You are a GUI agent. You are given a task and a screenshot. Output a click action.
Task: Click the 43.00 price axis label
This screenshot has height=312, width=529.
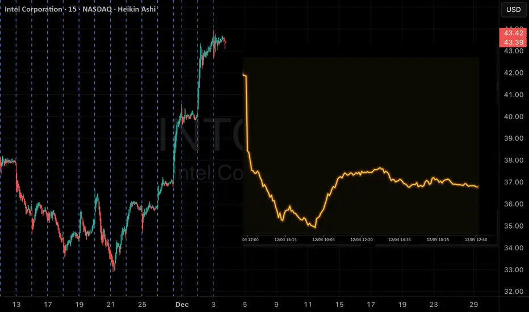pyautogui.click(x=514, y=51)
